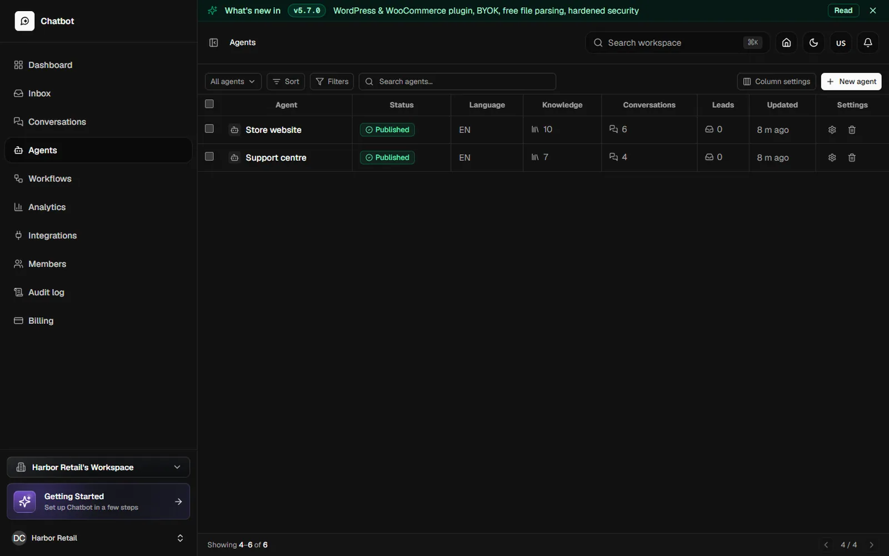Click the Conversations column header
This screenshot has width=889, height=556.
(649, 105)
